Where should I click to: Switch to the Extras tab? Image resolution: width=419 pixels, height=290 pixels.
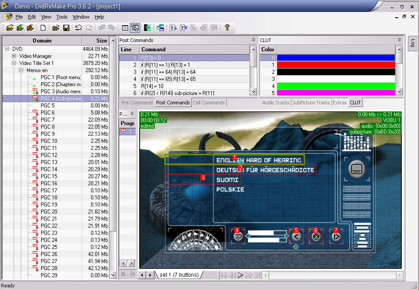[x=339, y=103]
